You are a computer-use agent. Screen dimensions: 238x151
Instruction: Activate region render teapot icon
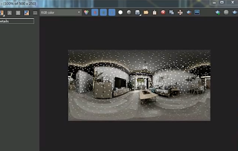coord(188,13)
